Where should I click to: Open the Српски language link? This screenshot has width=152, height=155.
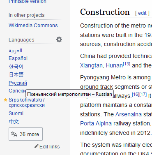pyautogui.click(x=17, y=91)
